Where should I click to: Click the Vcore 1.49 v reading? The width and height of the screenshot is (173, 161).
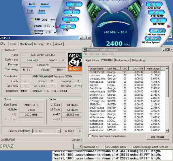point(74,4)
